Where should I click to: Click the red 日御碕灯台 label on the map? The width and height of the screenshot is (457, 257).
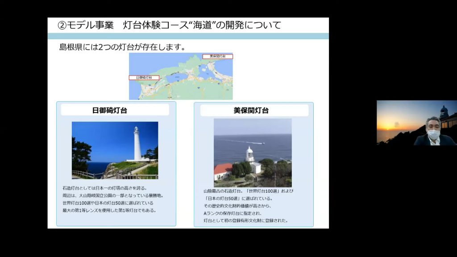[144, 78]
